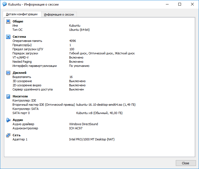Click the Выключено value beside 3D-ускорение

pos(77,81)
